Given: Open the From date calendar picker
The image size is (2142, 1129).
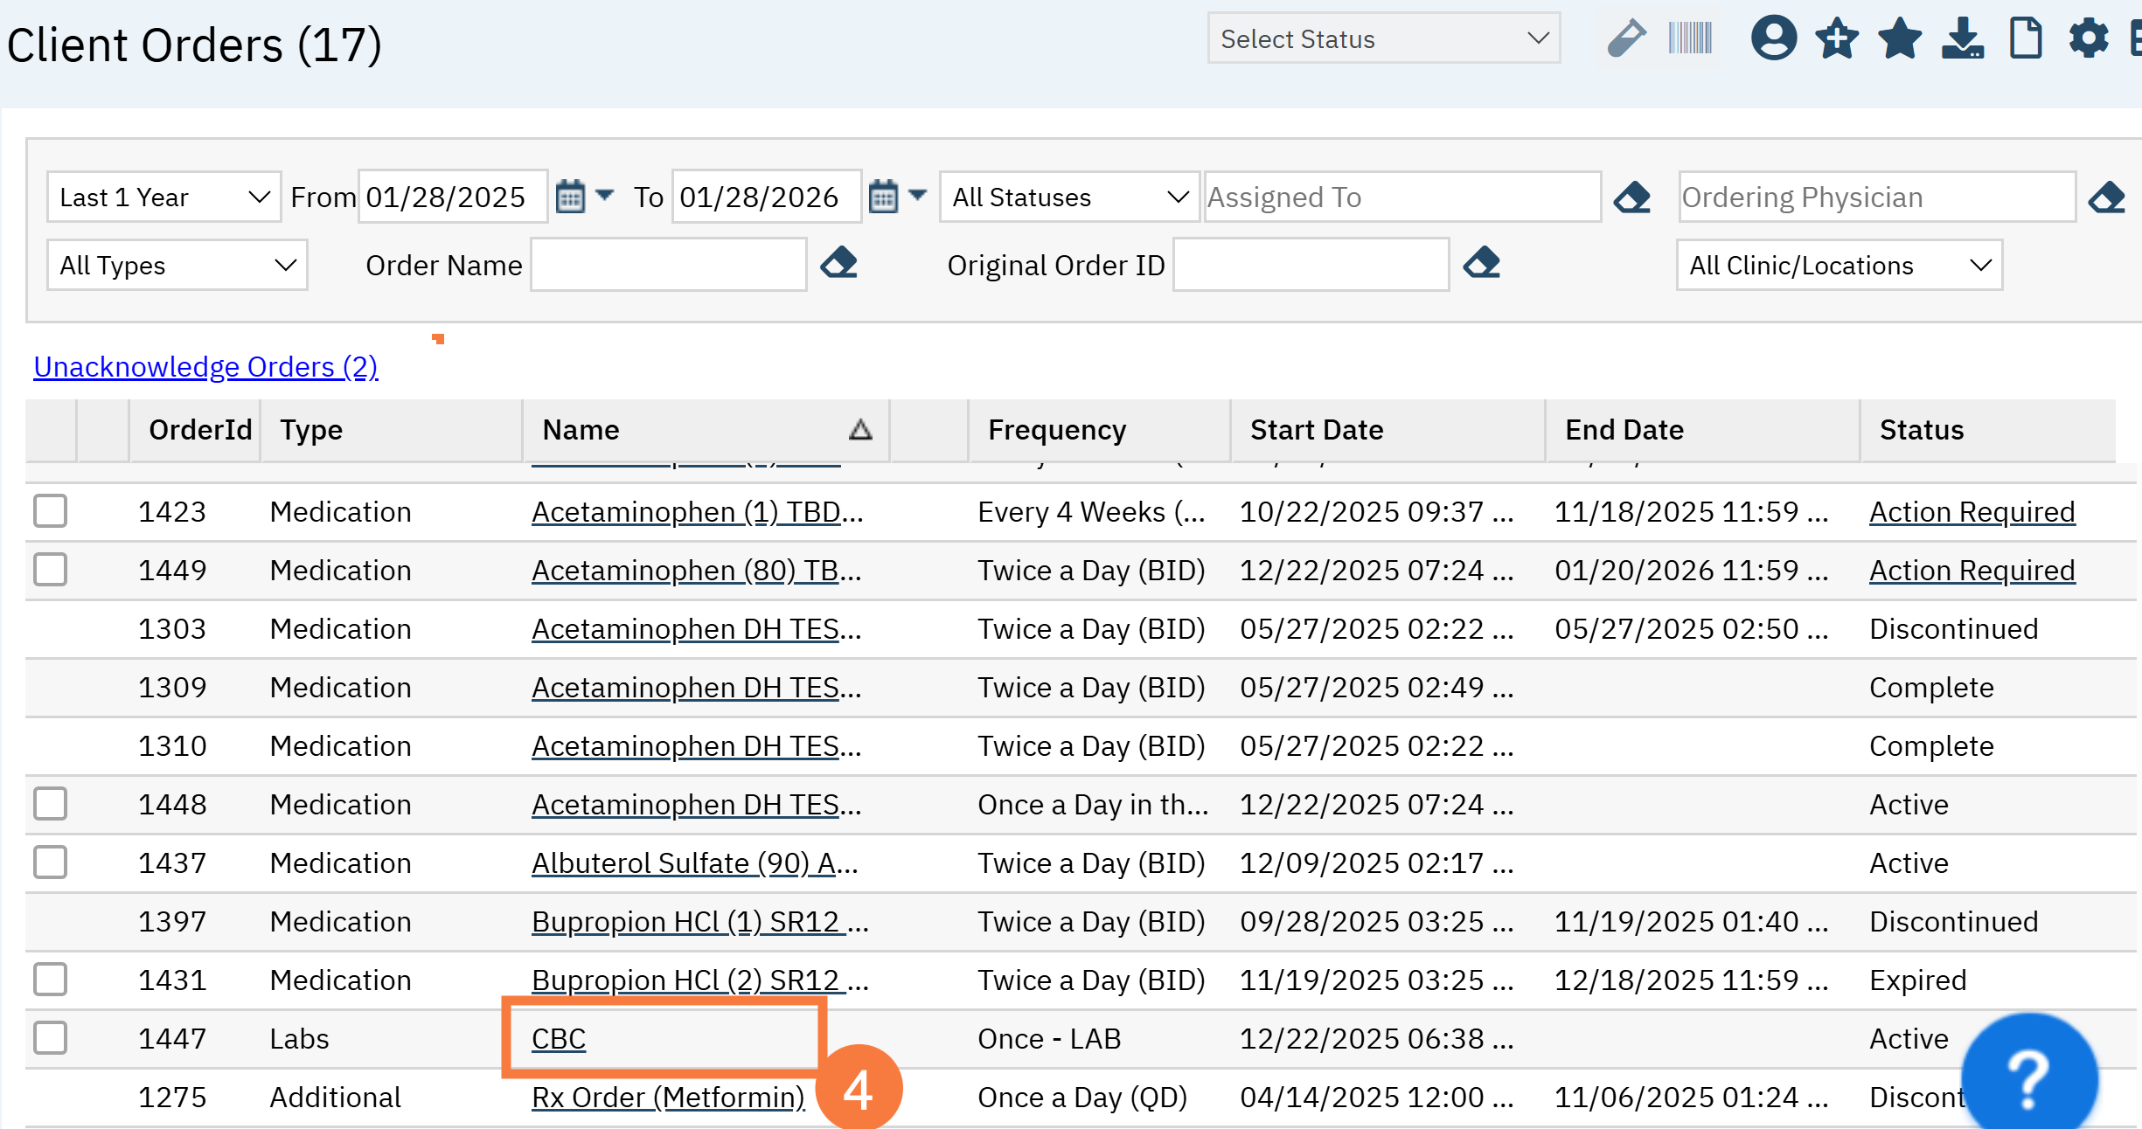Looking at the screenshot, I should pyautogui.click(x=570, y=197).
